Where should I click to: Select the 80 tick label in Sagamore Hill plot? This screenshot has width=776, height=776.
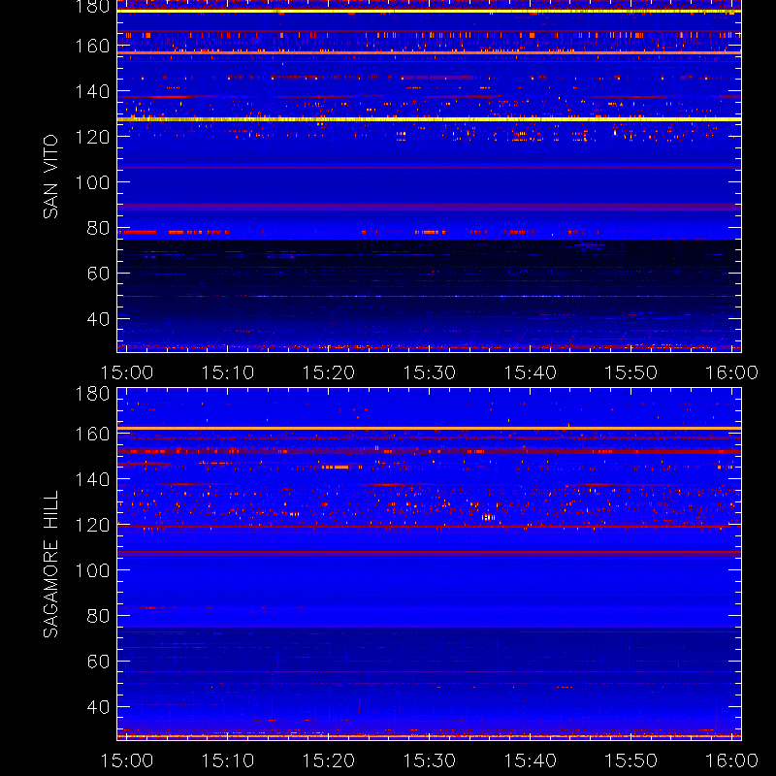98,616
